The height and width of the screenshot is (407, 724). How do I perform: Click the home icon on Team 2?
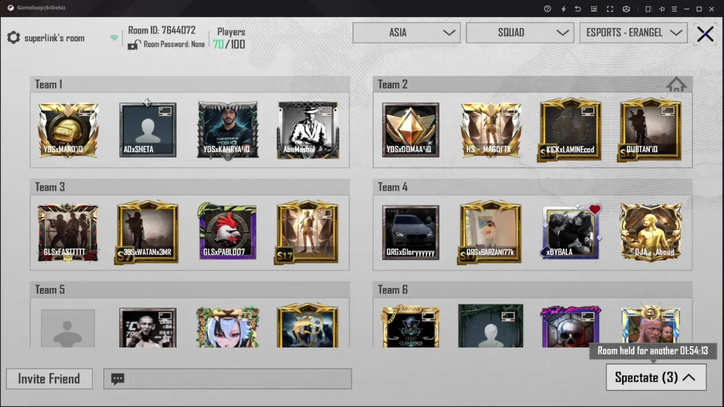point(676,85)
